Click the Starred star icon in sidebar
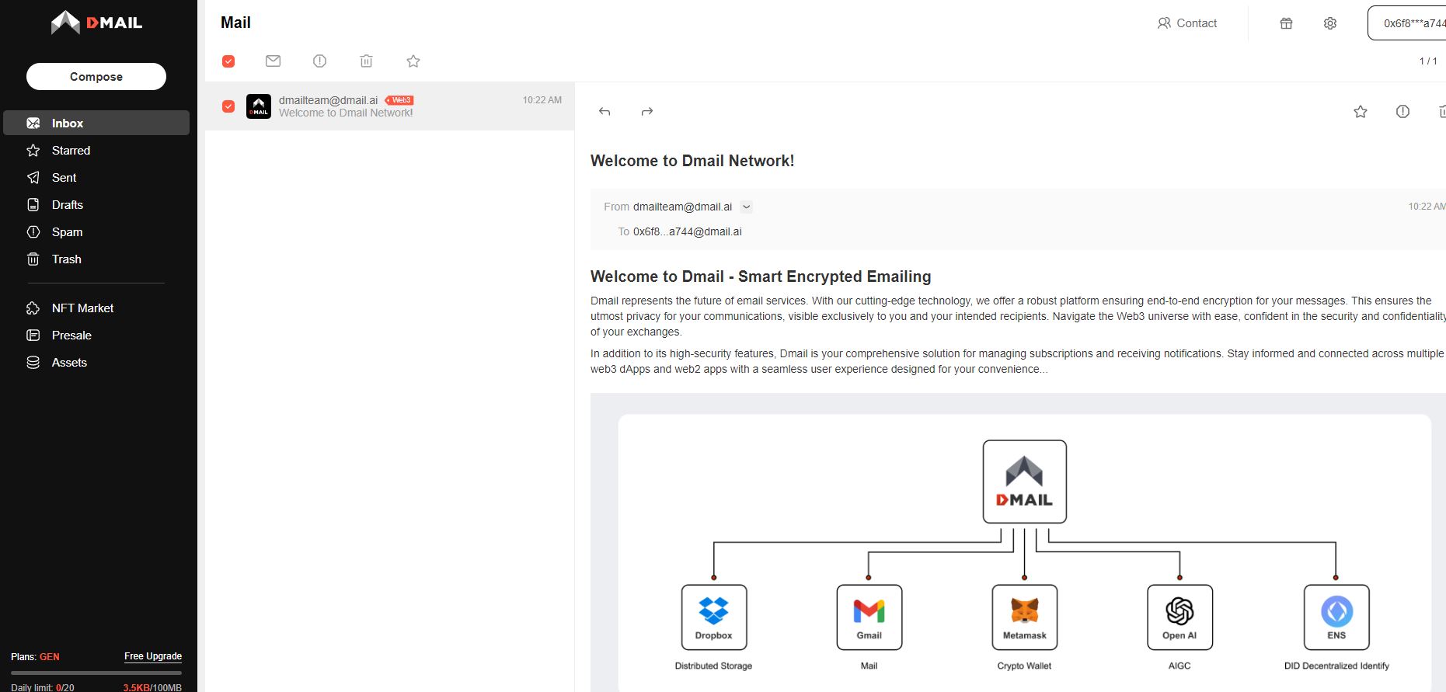This screenshot has width=1446, height=692. coord(33,150)
